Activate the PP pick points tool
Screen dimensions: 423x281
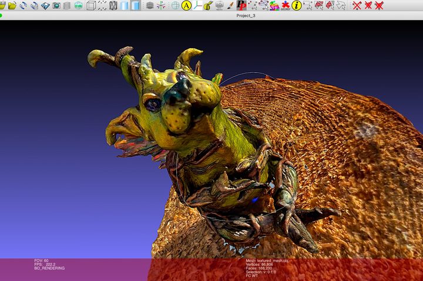pos(241,5)
